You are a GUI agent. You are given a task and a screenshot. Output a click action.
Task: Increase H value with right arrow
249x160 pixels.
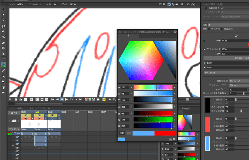coord(174,87)
